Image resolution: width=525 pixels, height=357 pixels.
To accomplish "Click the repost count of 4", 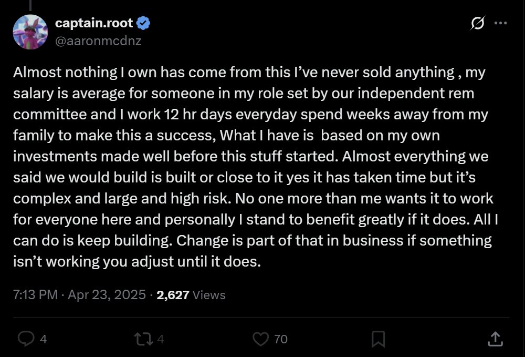I will click(x=161, y=339).
